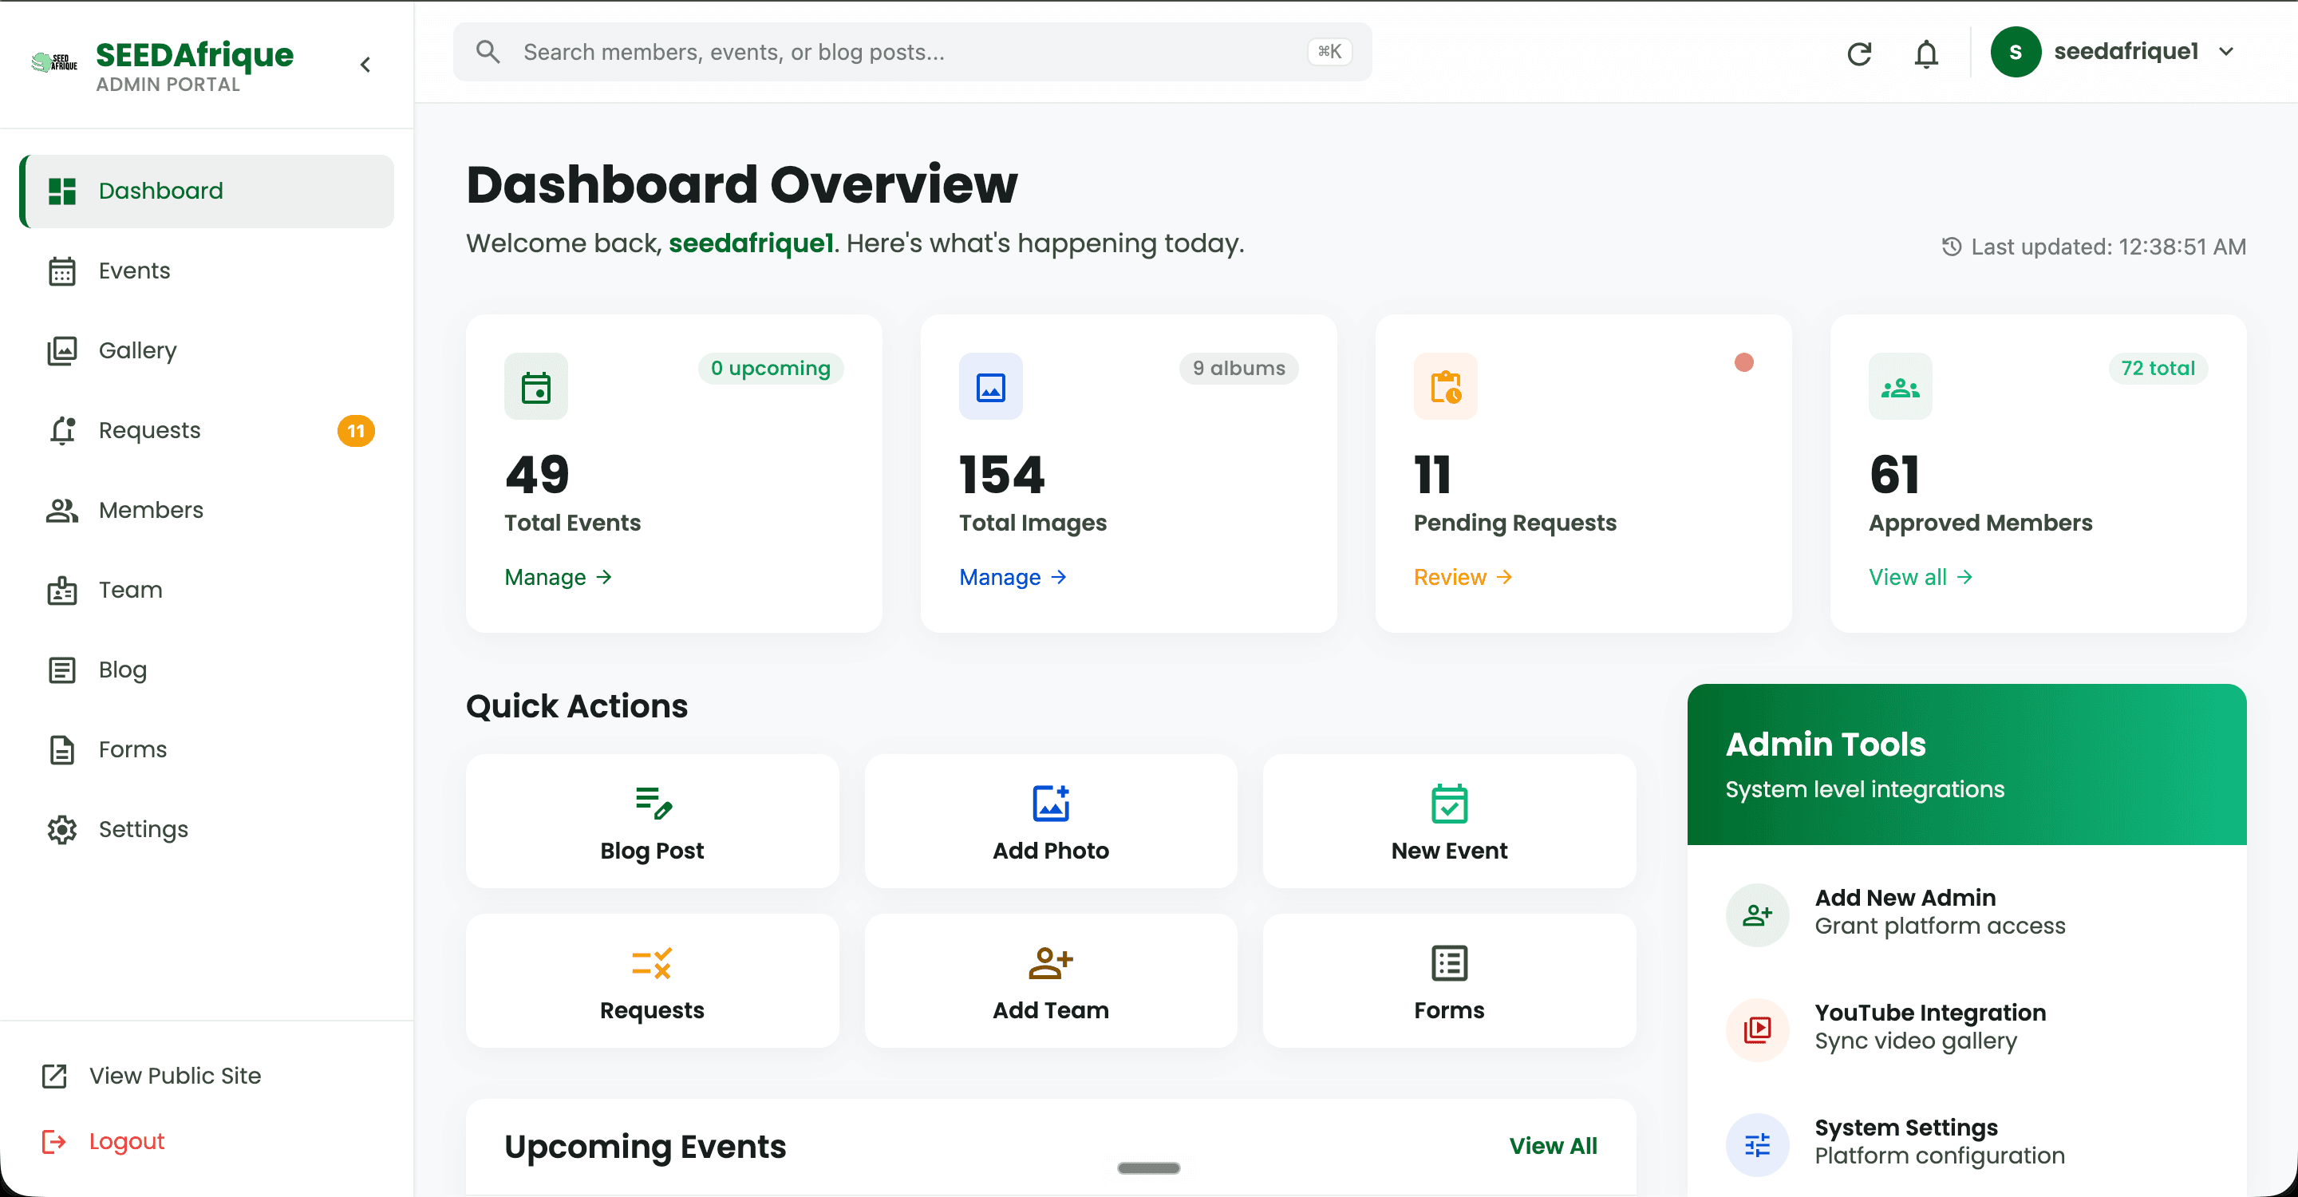
Task: Expand the seedafrique1 account dropdown
Action: (x=2225, y=52)
